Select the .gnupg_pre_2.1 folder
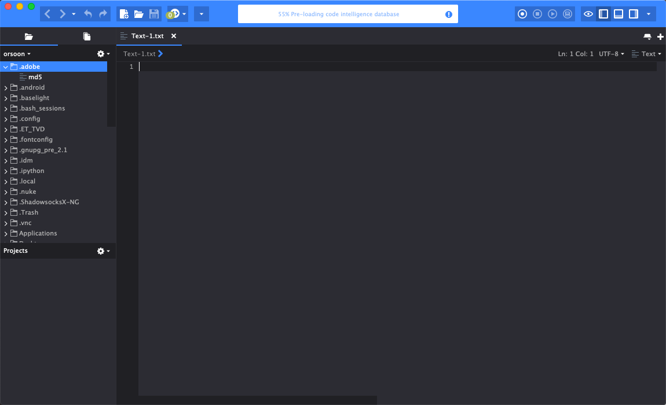Viewport: 666px width, 405px height. pyautogui.click(x=43, y=150)
